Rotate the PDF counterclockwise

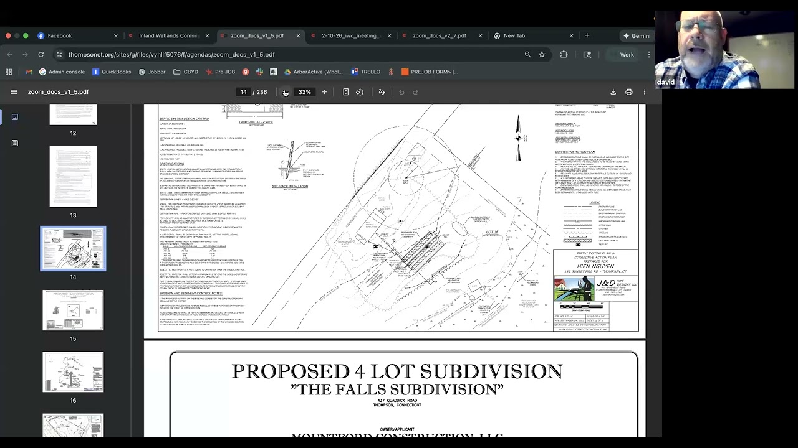point(360,92)
